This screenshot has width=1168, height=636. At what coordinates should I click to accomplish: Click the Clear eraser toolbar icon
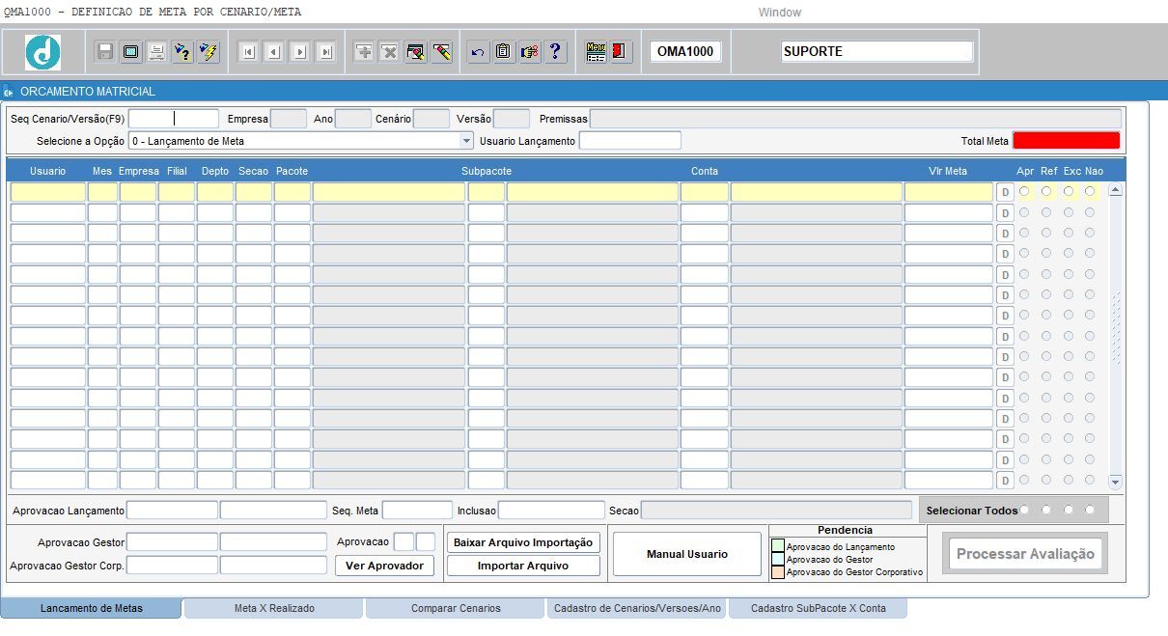pos(442,52)
